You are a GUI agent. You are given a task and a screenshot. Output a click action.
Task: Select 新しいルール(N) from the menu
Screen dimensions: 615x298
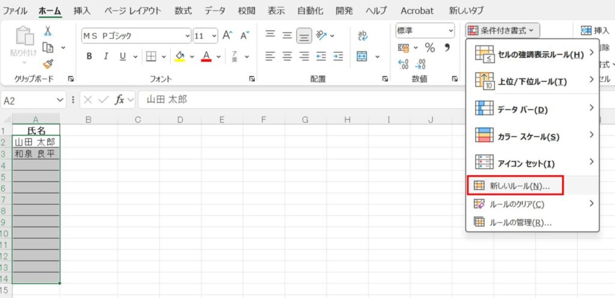(x=517, y=186)
